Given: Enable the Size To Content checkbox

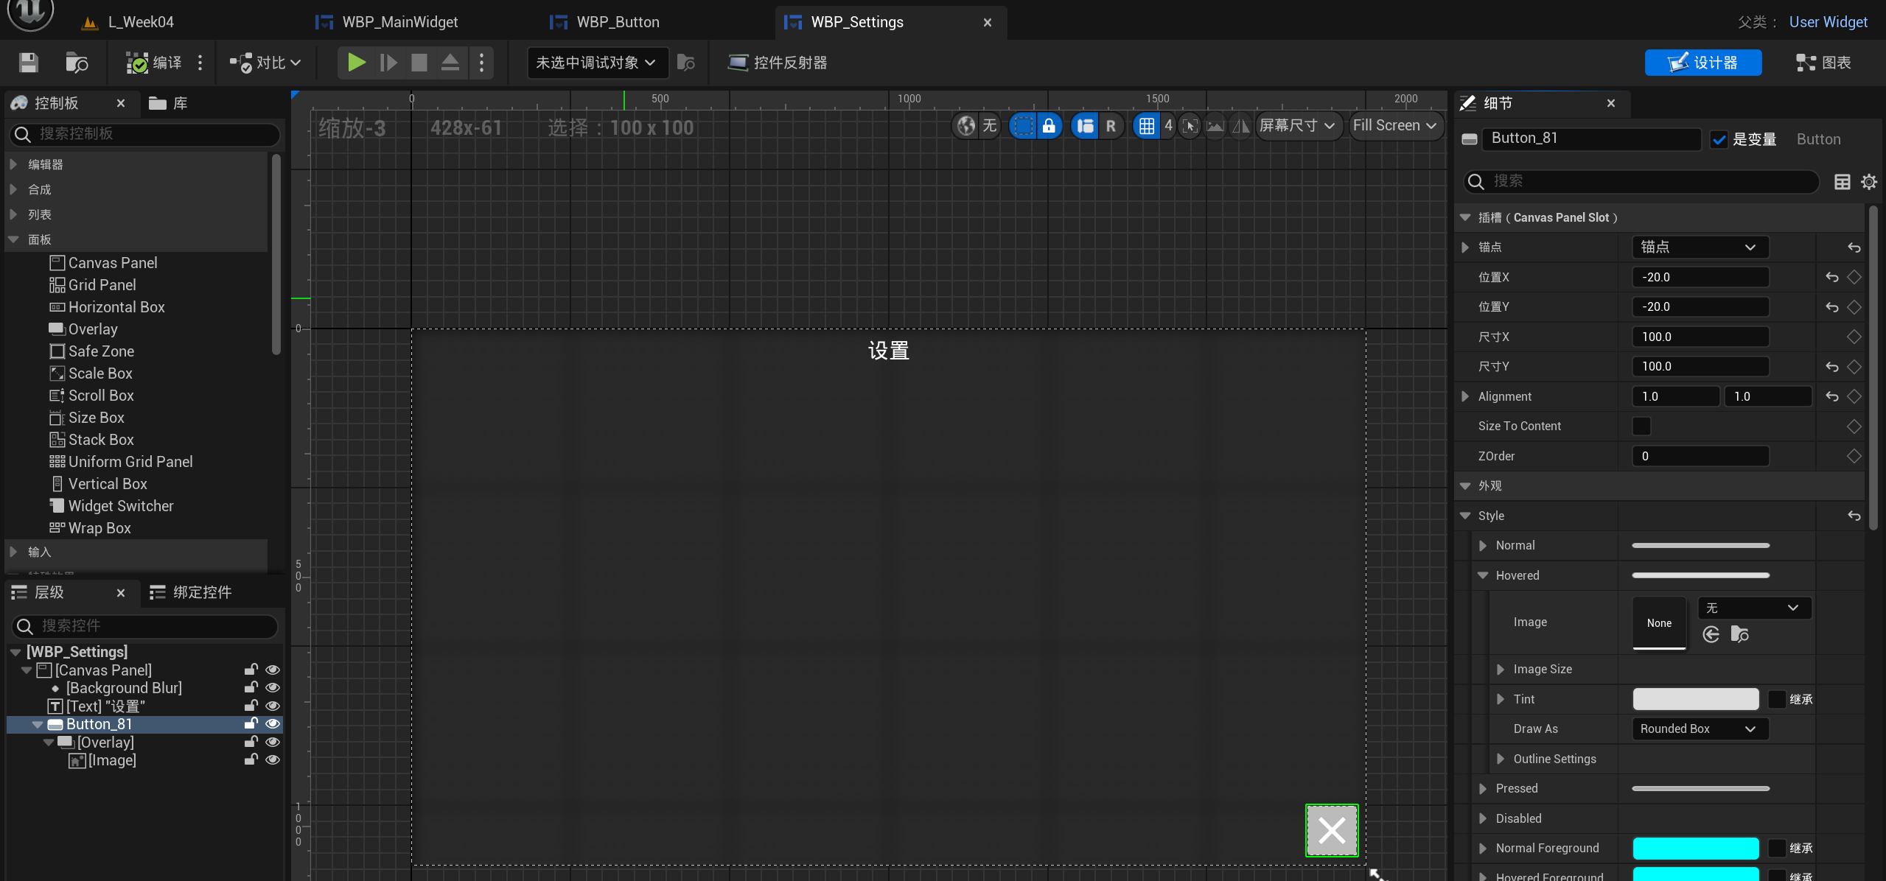Looking at the screenshot, I should point(1641,426).
